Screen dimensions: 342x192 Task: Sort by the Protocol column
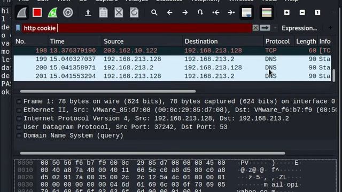pos(278,42)
